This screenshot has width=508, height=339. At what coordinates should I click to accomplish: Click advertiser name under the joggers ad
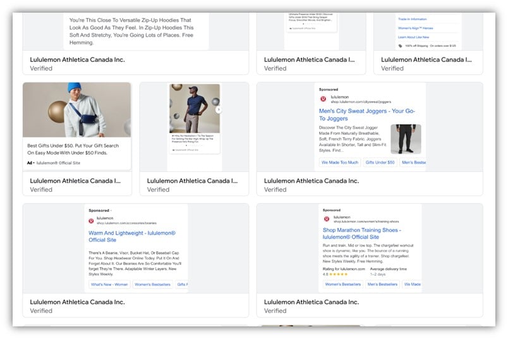(x=311, y=181)
